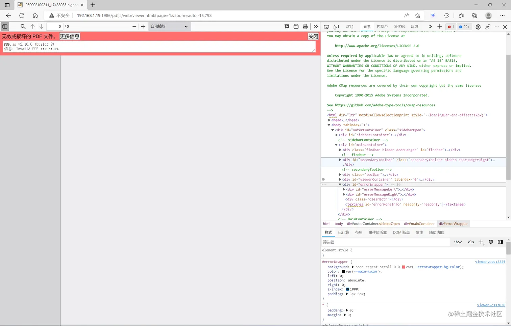Screen dimensions: 511x326
Task: Open viewer.css:2225 source link
Action: pyautogui.click(x=490, y=262)
